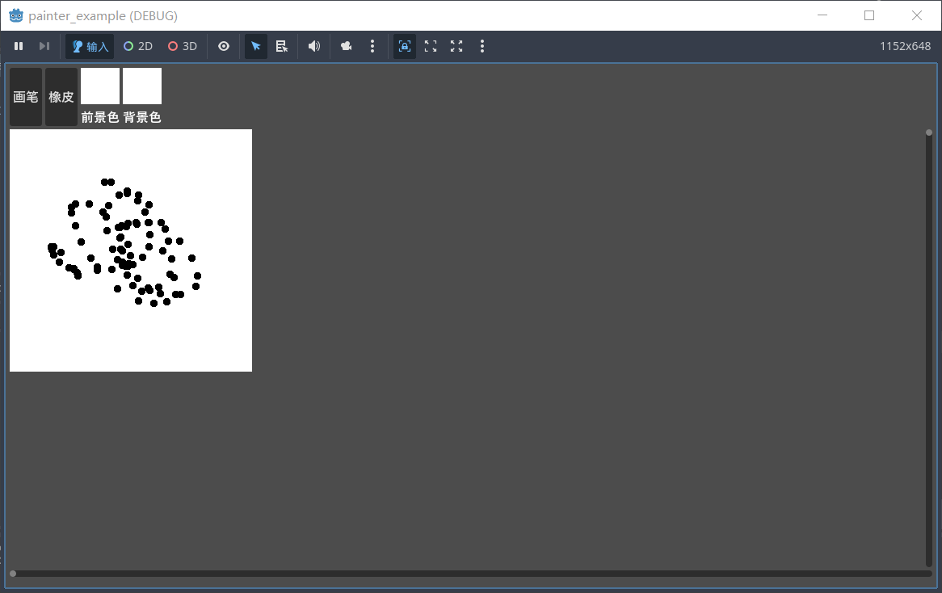Viewport: 942px width, 593px height.
Task: Open the 背景色 background color swatch
Action: pos(142,86)
